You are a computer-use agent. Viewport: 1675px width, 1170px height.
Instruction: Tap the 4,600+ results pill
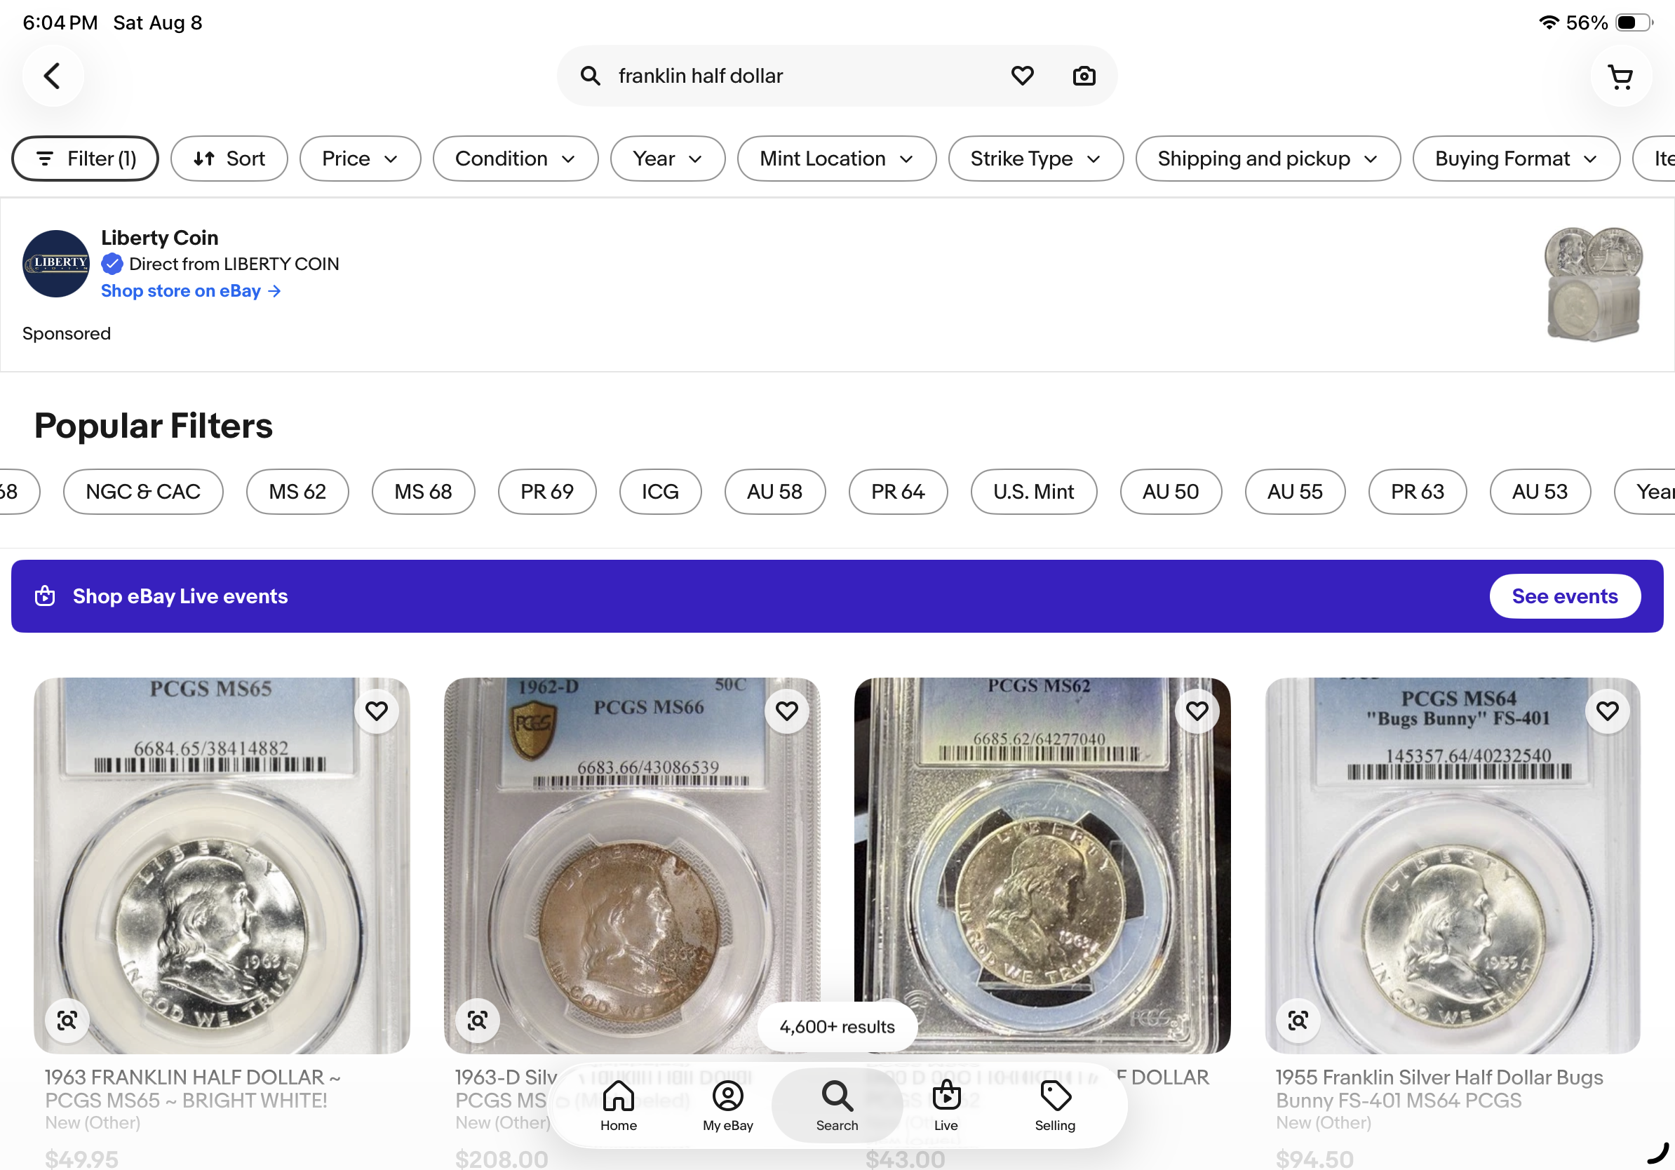tap(837, 1026)
